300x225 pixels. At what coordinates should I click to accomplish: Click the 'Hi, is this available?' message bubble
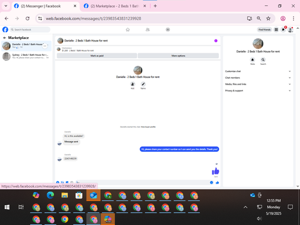74,136
